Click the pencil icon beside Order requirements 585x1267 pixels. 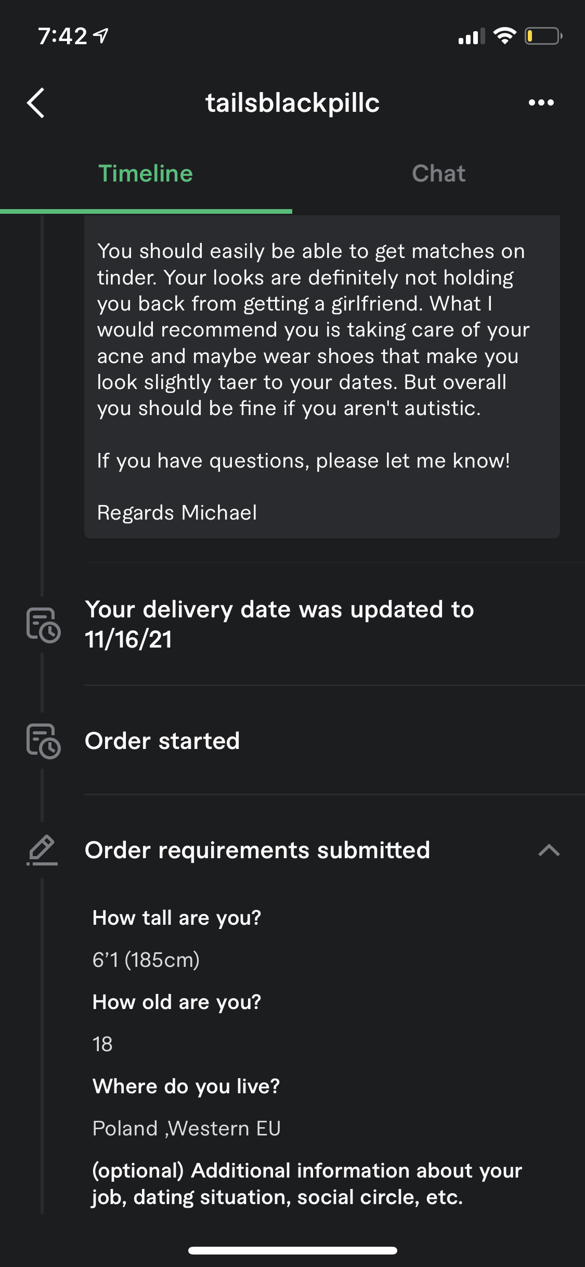point(42,850)
